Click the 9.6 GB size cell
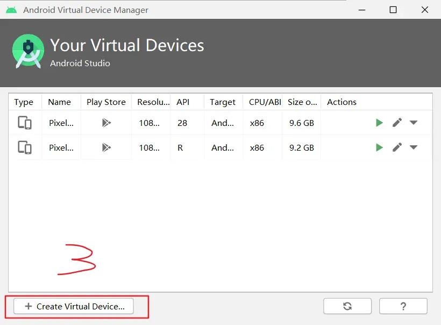441x325 pixels. click(x=302, y=123)
